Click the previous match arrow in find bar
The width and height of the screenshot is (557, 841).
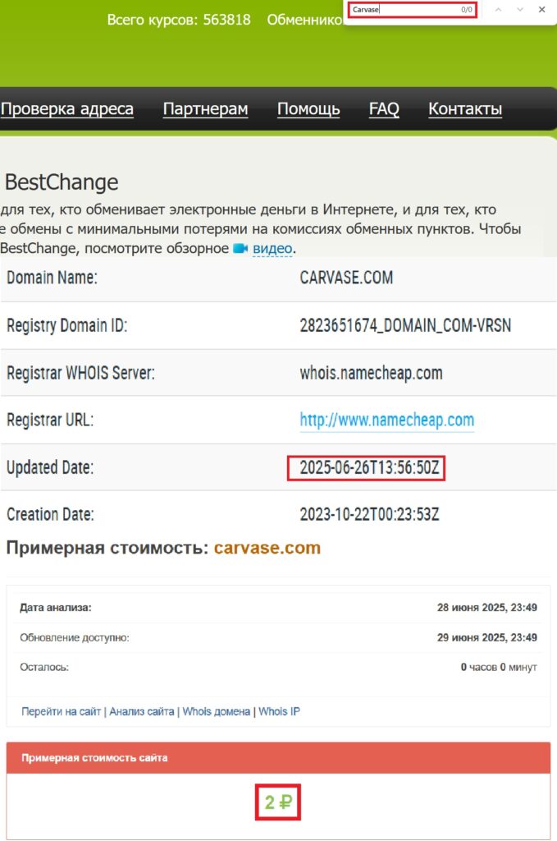[x=498, y=10]
